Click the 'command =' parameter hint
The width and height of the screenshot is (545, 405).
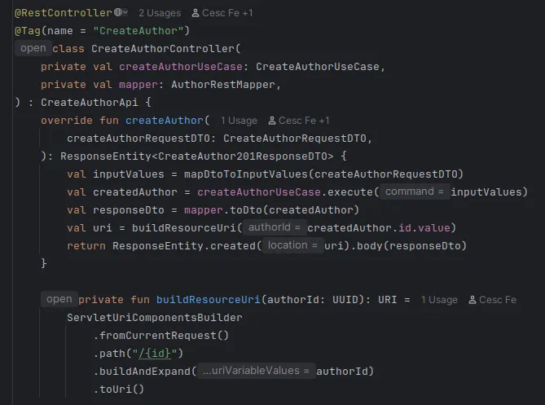click(x=415, y=191)
